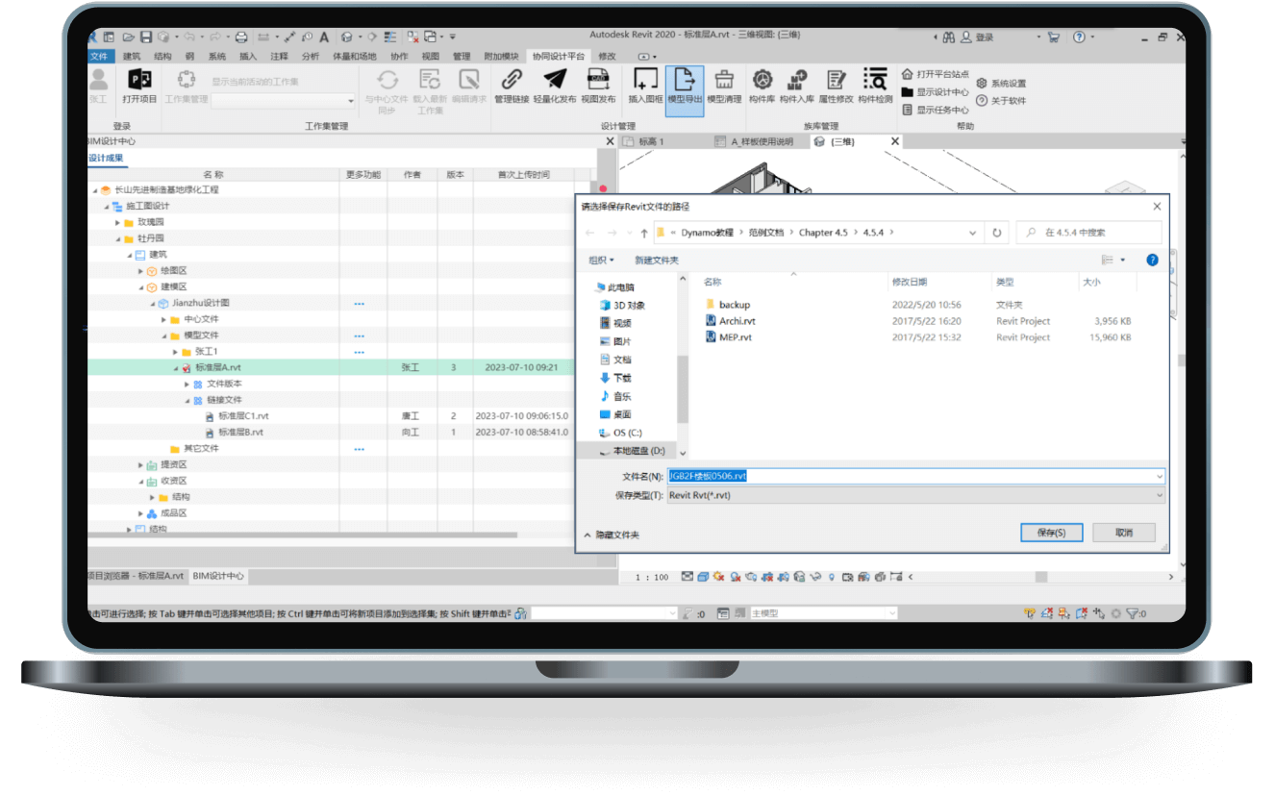The height and width of the screenshot is (796, 1275).
Task: Click the Open folder icon in quick access toolbar
Action: point(128,37)
